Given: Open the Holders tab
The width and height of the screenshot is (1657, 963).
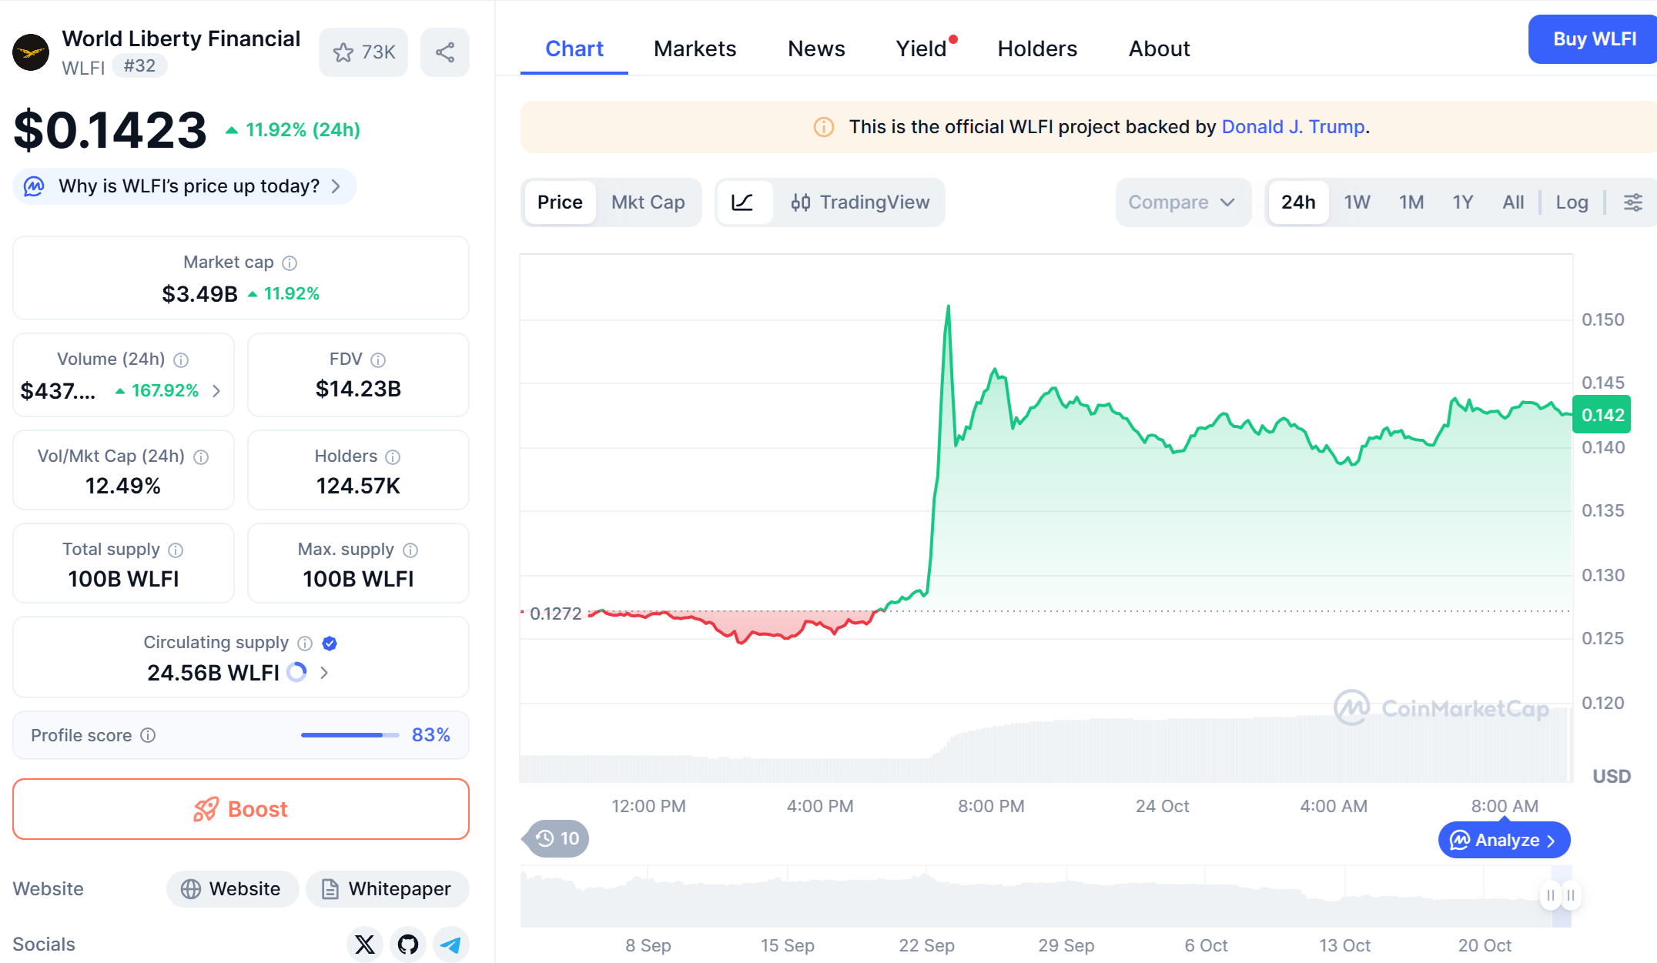Looking at the screenshot, I should 1036,48.
